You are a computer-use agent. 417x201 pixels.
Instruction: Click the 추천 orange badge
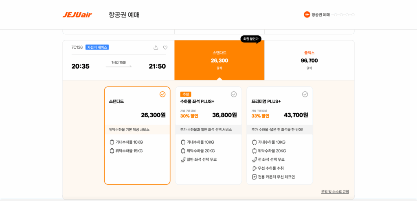tap(186, 94)
